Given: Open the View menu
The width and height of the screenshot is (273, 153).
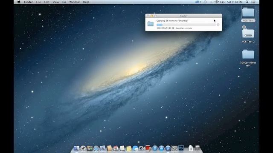Looking at the screenshot, I should click(56, 2).
